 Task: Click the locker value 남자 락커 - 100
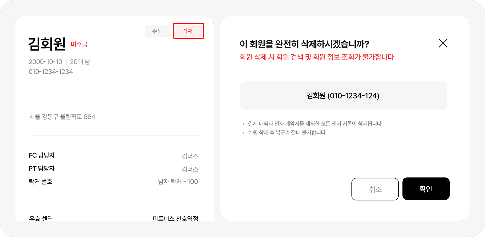[x=178, y=182]
